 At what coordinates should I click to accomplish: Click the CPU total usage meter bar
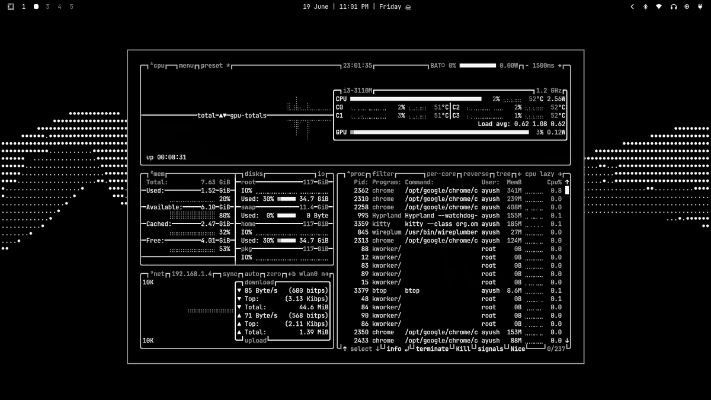[x=416, y=99]
